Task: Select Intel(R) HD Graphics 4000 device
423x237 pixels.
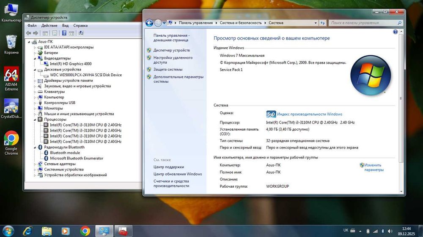Action: [71, 64]
